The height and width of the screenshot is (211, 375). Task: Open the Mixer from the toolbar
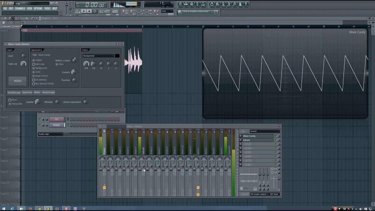203,4
